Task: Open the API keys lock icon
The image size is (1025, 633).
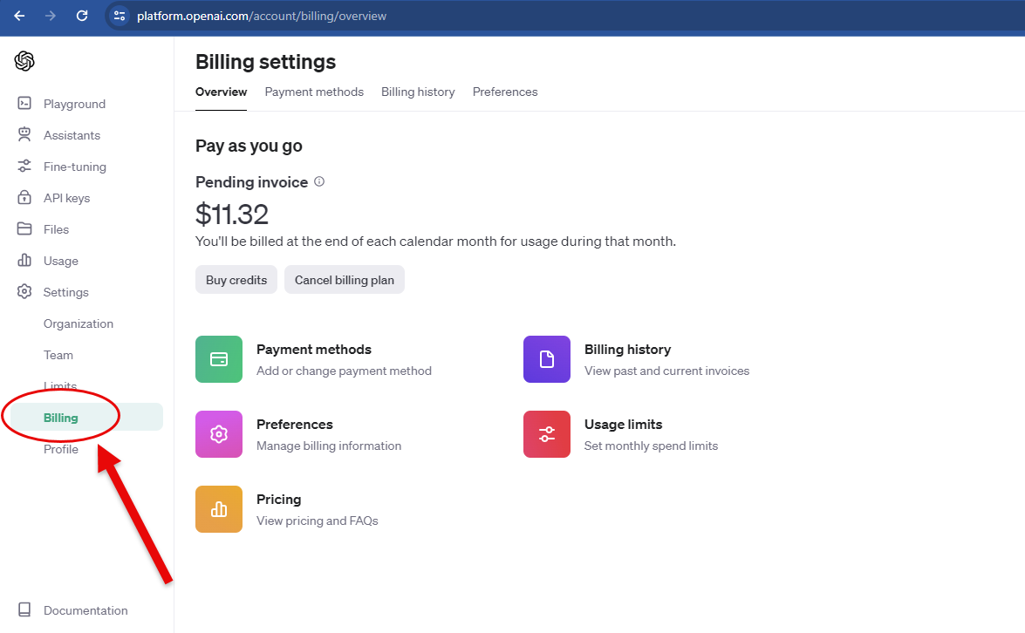Action: pyautogui.click(x=24, y=198)
